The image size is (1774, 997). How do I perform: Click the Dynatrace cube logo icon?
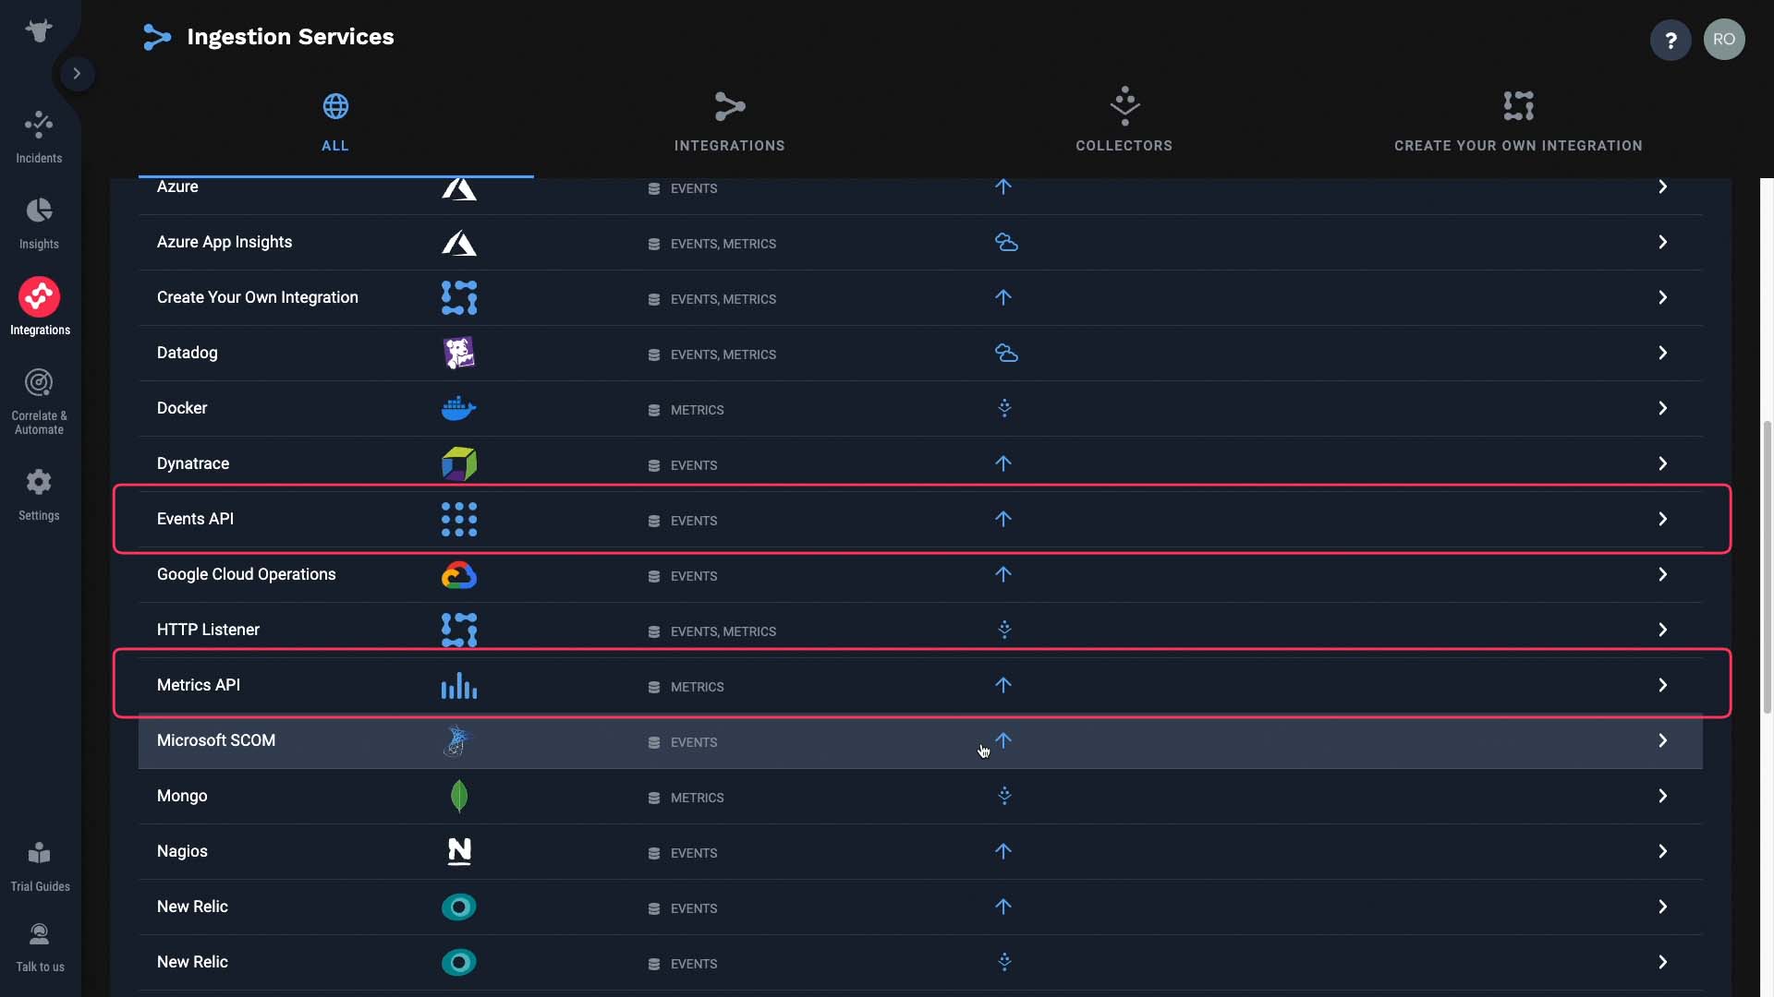tap(459, 463)
